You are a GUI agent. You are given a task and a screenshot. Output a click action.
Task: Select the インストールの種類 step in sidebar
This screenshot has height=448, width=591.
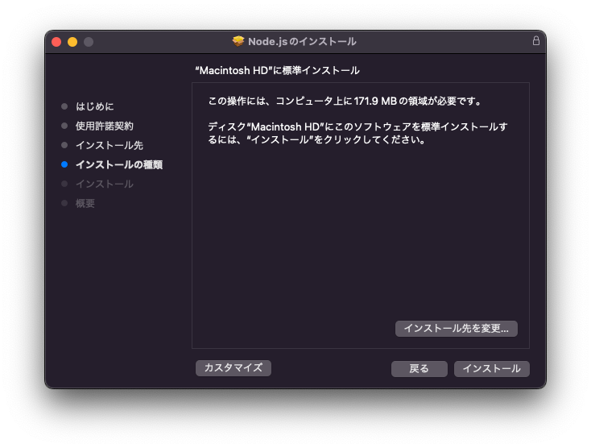119,165
